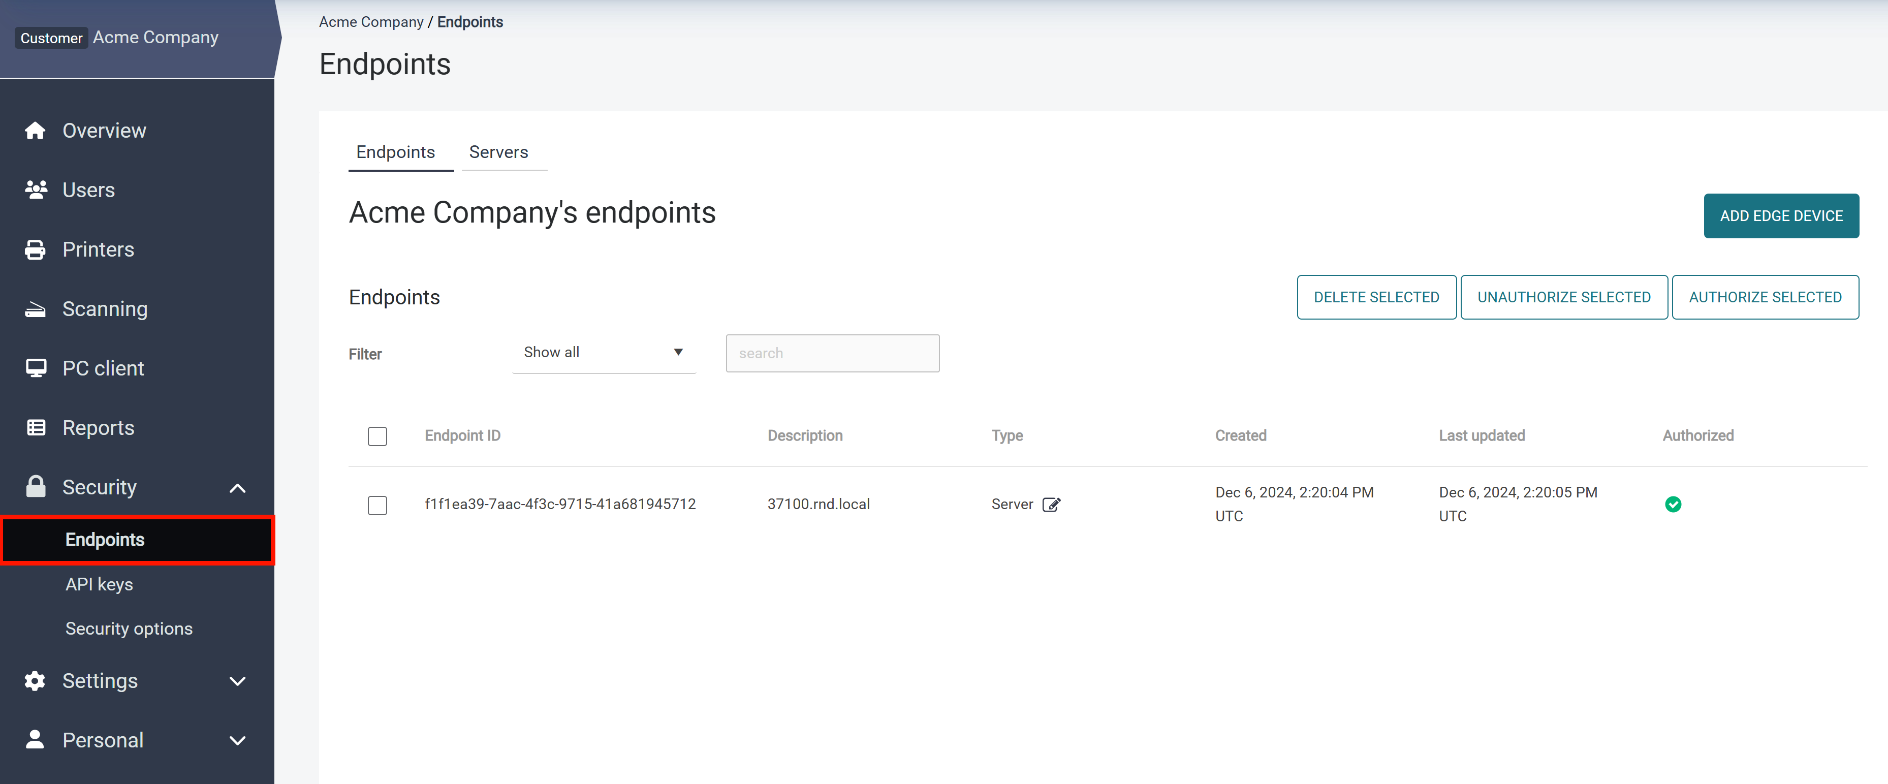Click the Users group icon
Image resolution: width=1888 pixels, height=784 pixels.
tap(35, 190)
